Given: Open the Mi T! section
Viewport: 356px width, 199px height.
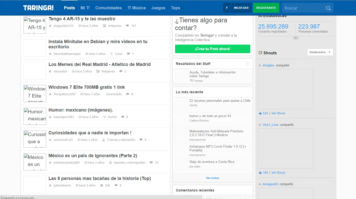Looking at the screenshot, I should 85,8.
